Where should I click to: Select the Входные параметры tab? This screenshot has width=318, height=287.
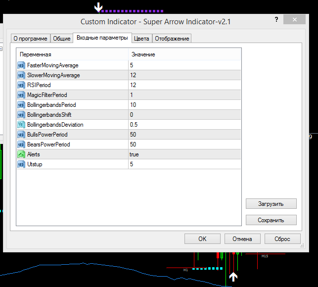[x=102, y=38]
